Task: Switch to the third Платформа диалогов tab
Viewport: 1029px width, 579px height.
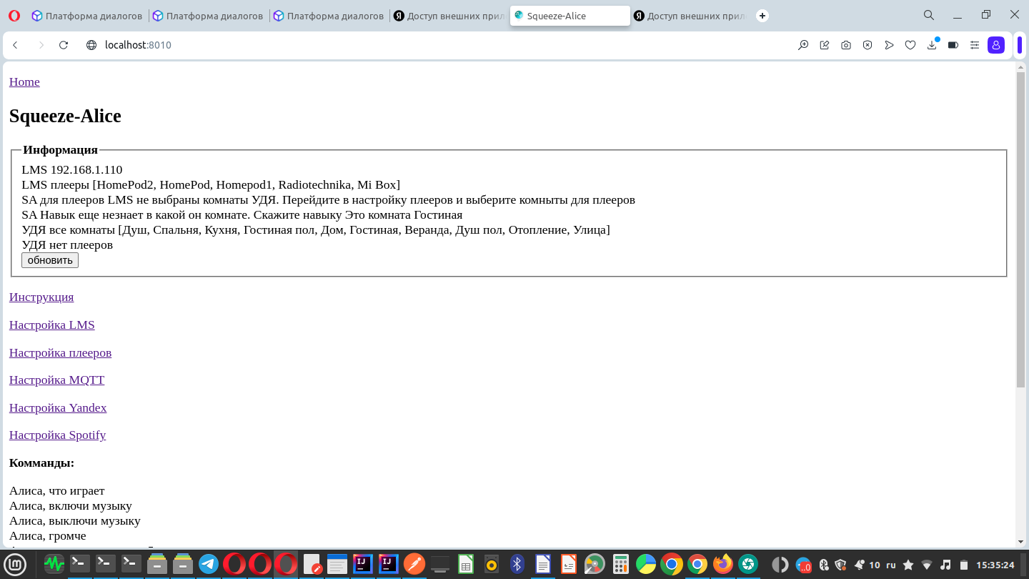Action: [329, 16]
